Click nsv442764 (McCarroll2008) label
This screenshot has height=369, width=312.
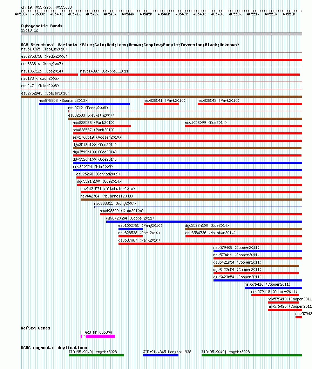pyautogui.click(x=107, y=196)
